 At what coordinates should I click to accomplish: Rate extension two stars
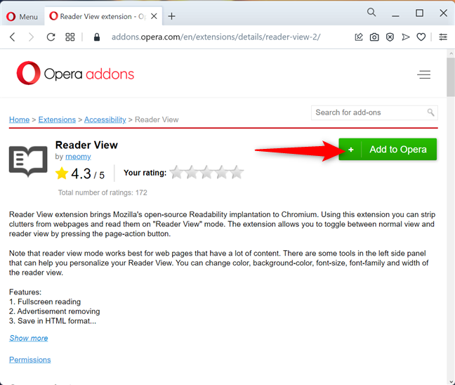191,172
